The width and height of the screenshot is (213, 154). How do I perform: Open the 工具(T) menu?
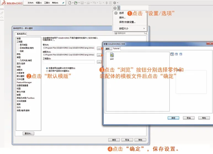[47, 3]
